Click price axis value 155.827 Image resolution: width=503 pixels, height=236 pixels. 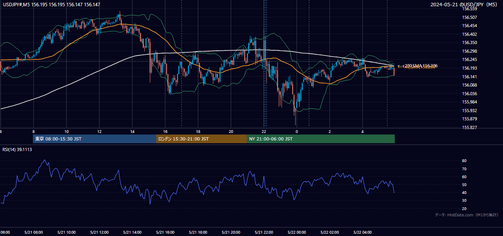470,127
